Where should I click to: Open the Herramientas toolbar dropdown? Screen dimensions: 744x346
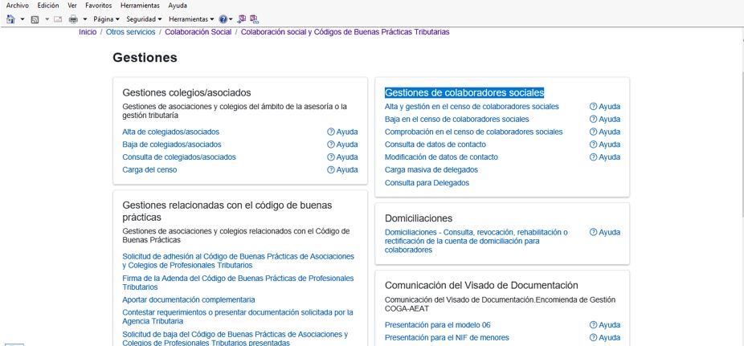pos(191,18)
